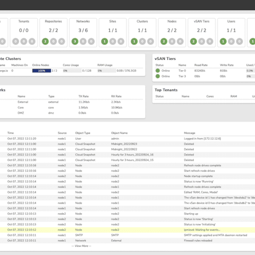Click the Midnight_20220923 snapshot log entry
Screen dimensions: 255x255
click(x=124, y=144)
